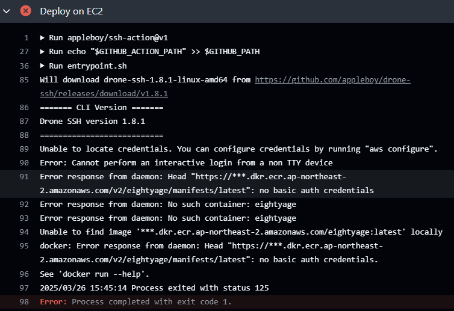Click the 'Process exited with status 125' line
Image resolution: width=454 pixels, height=311 pixels.
click(154, 288)
